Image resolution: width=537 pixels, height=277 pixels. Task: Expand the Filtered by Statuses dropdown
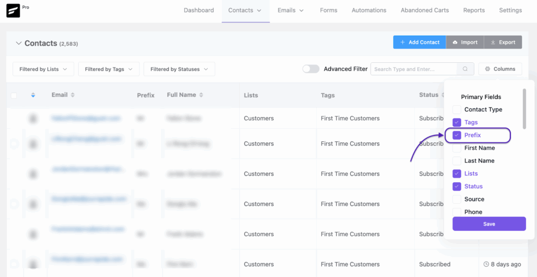tap(179, 69)
